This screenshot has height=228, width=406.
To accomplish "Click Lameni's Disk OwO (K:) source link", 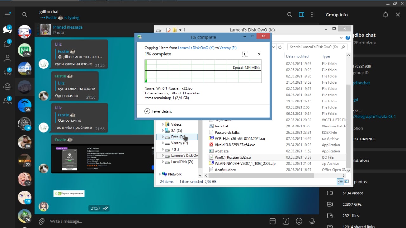I will pos(196,48).
